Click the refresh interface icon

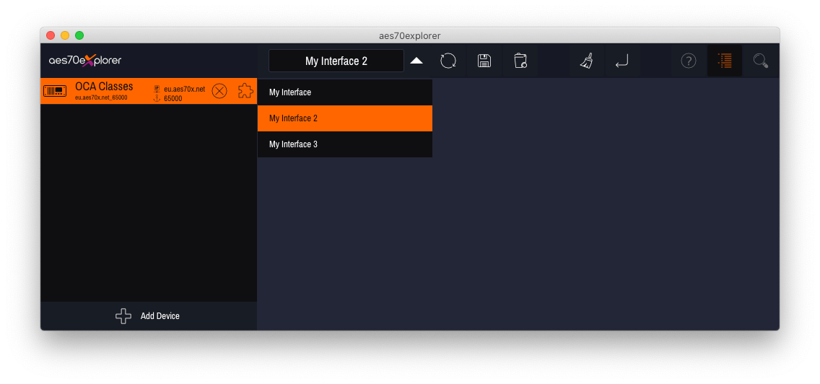pos(448,61)
